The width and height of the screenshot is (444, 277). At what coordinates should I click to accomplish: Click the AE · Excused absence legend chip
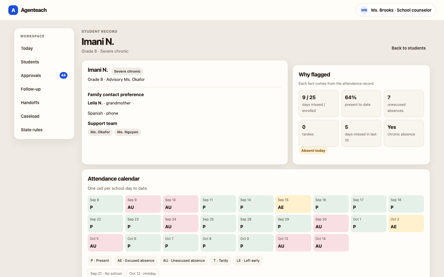(x=136, y=261)
